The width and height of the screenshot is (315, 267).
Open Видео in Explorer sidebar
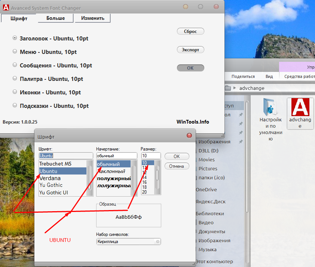(x=206, y=222)
